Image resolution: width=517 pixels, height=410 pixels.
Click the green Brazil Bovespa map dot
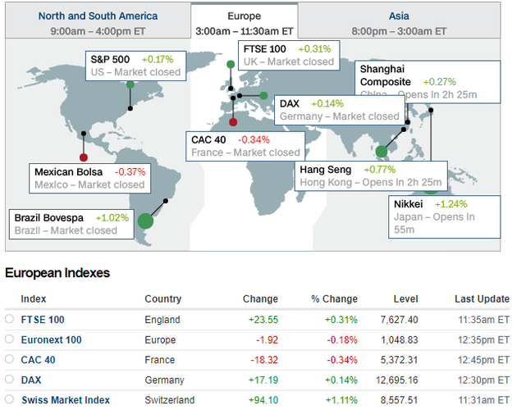(146, 221)
